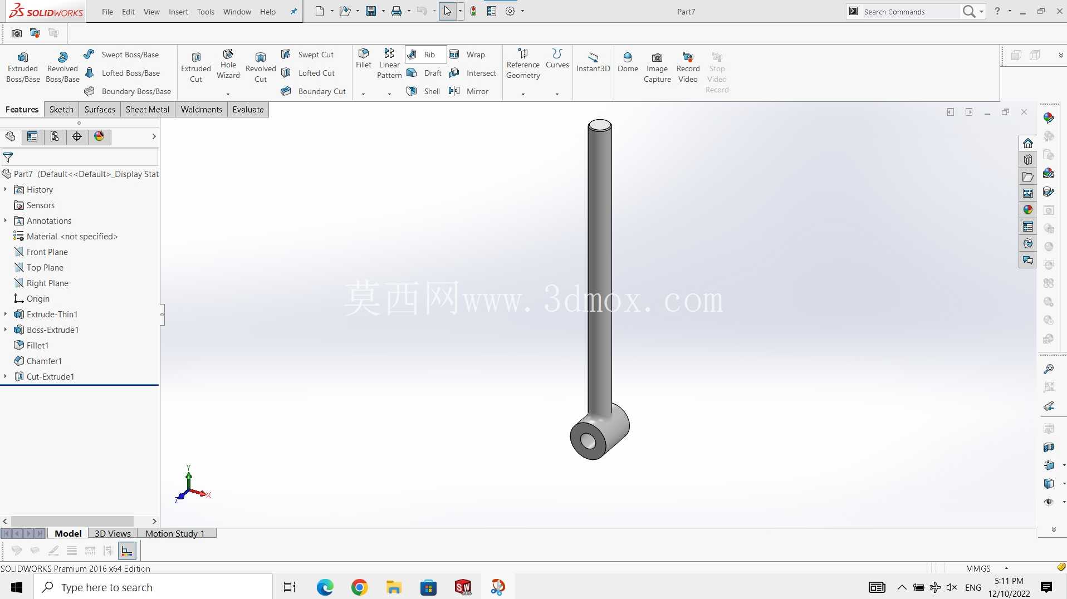1067x599 pixels.
Task: Select the Fillet tool
Action: click(364, 59)
